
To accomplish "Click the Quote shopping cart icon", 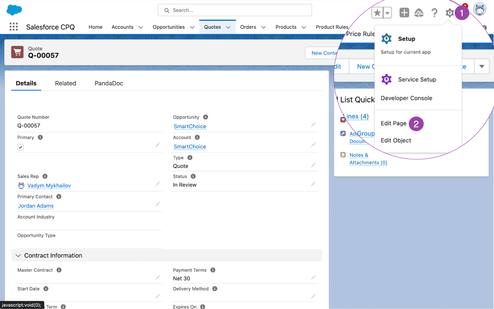I will (x=17, y=52).
